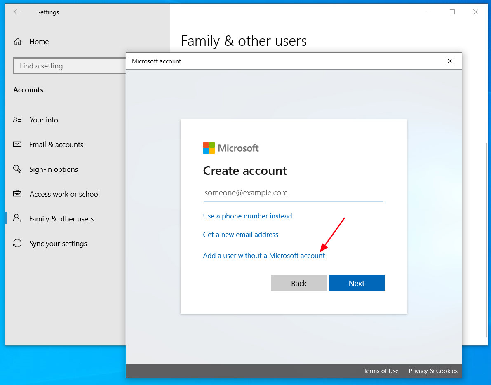Click the Sign-in options key icon

click(x=17, y=169)
